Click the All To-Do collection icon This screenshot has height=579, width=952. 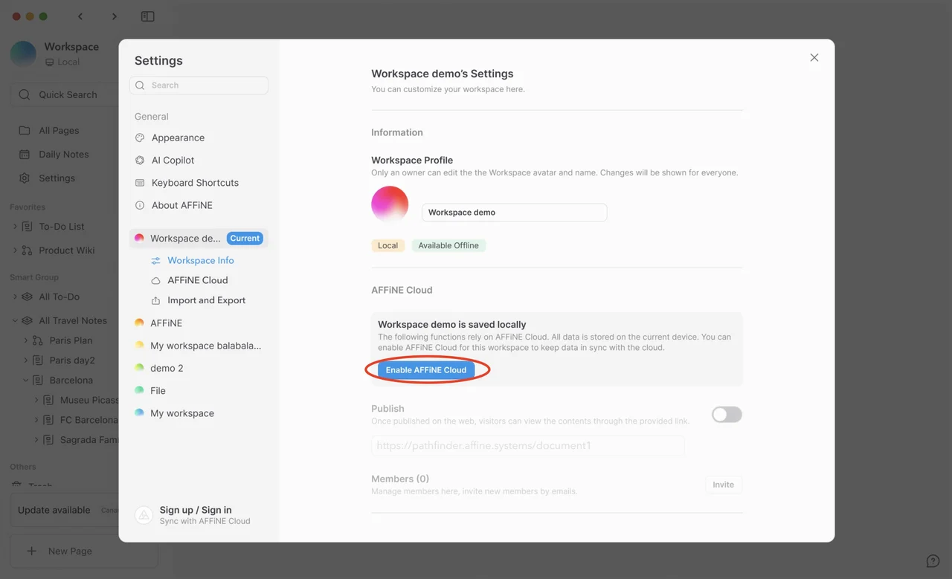coord(28,297)
